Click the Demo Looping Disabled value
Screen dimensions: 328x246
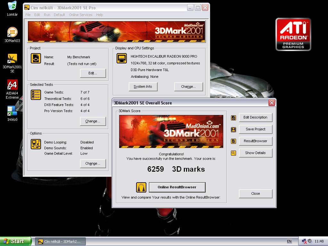click(87, 142)
